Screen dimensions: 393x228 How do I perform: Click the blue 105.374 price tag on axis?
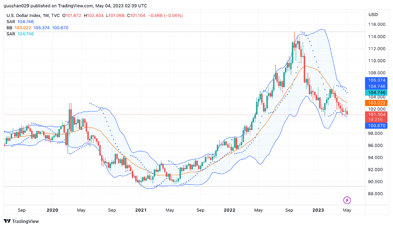376,80
